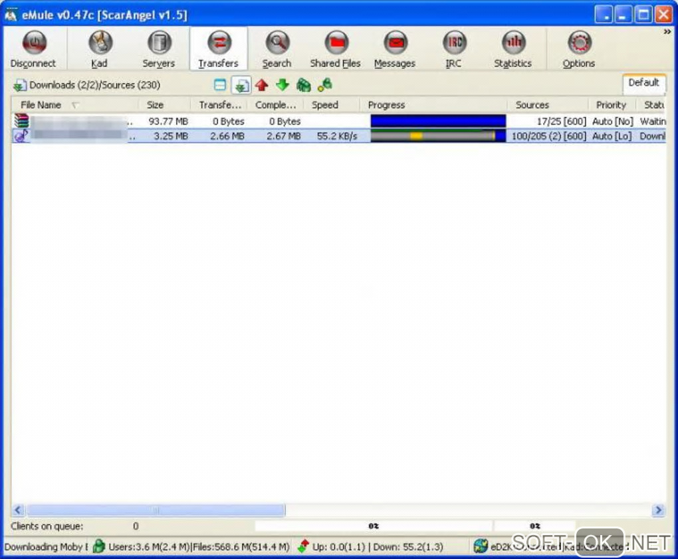Screen dimensions: 678x559
Task: Click the archive file icon of 93.77 MB download
Action: coord(21,121)
